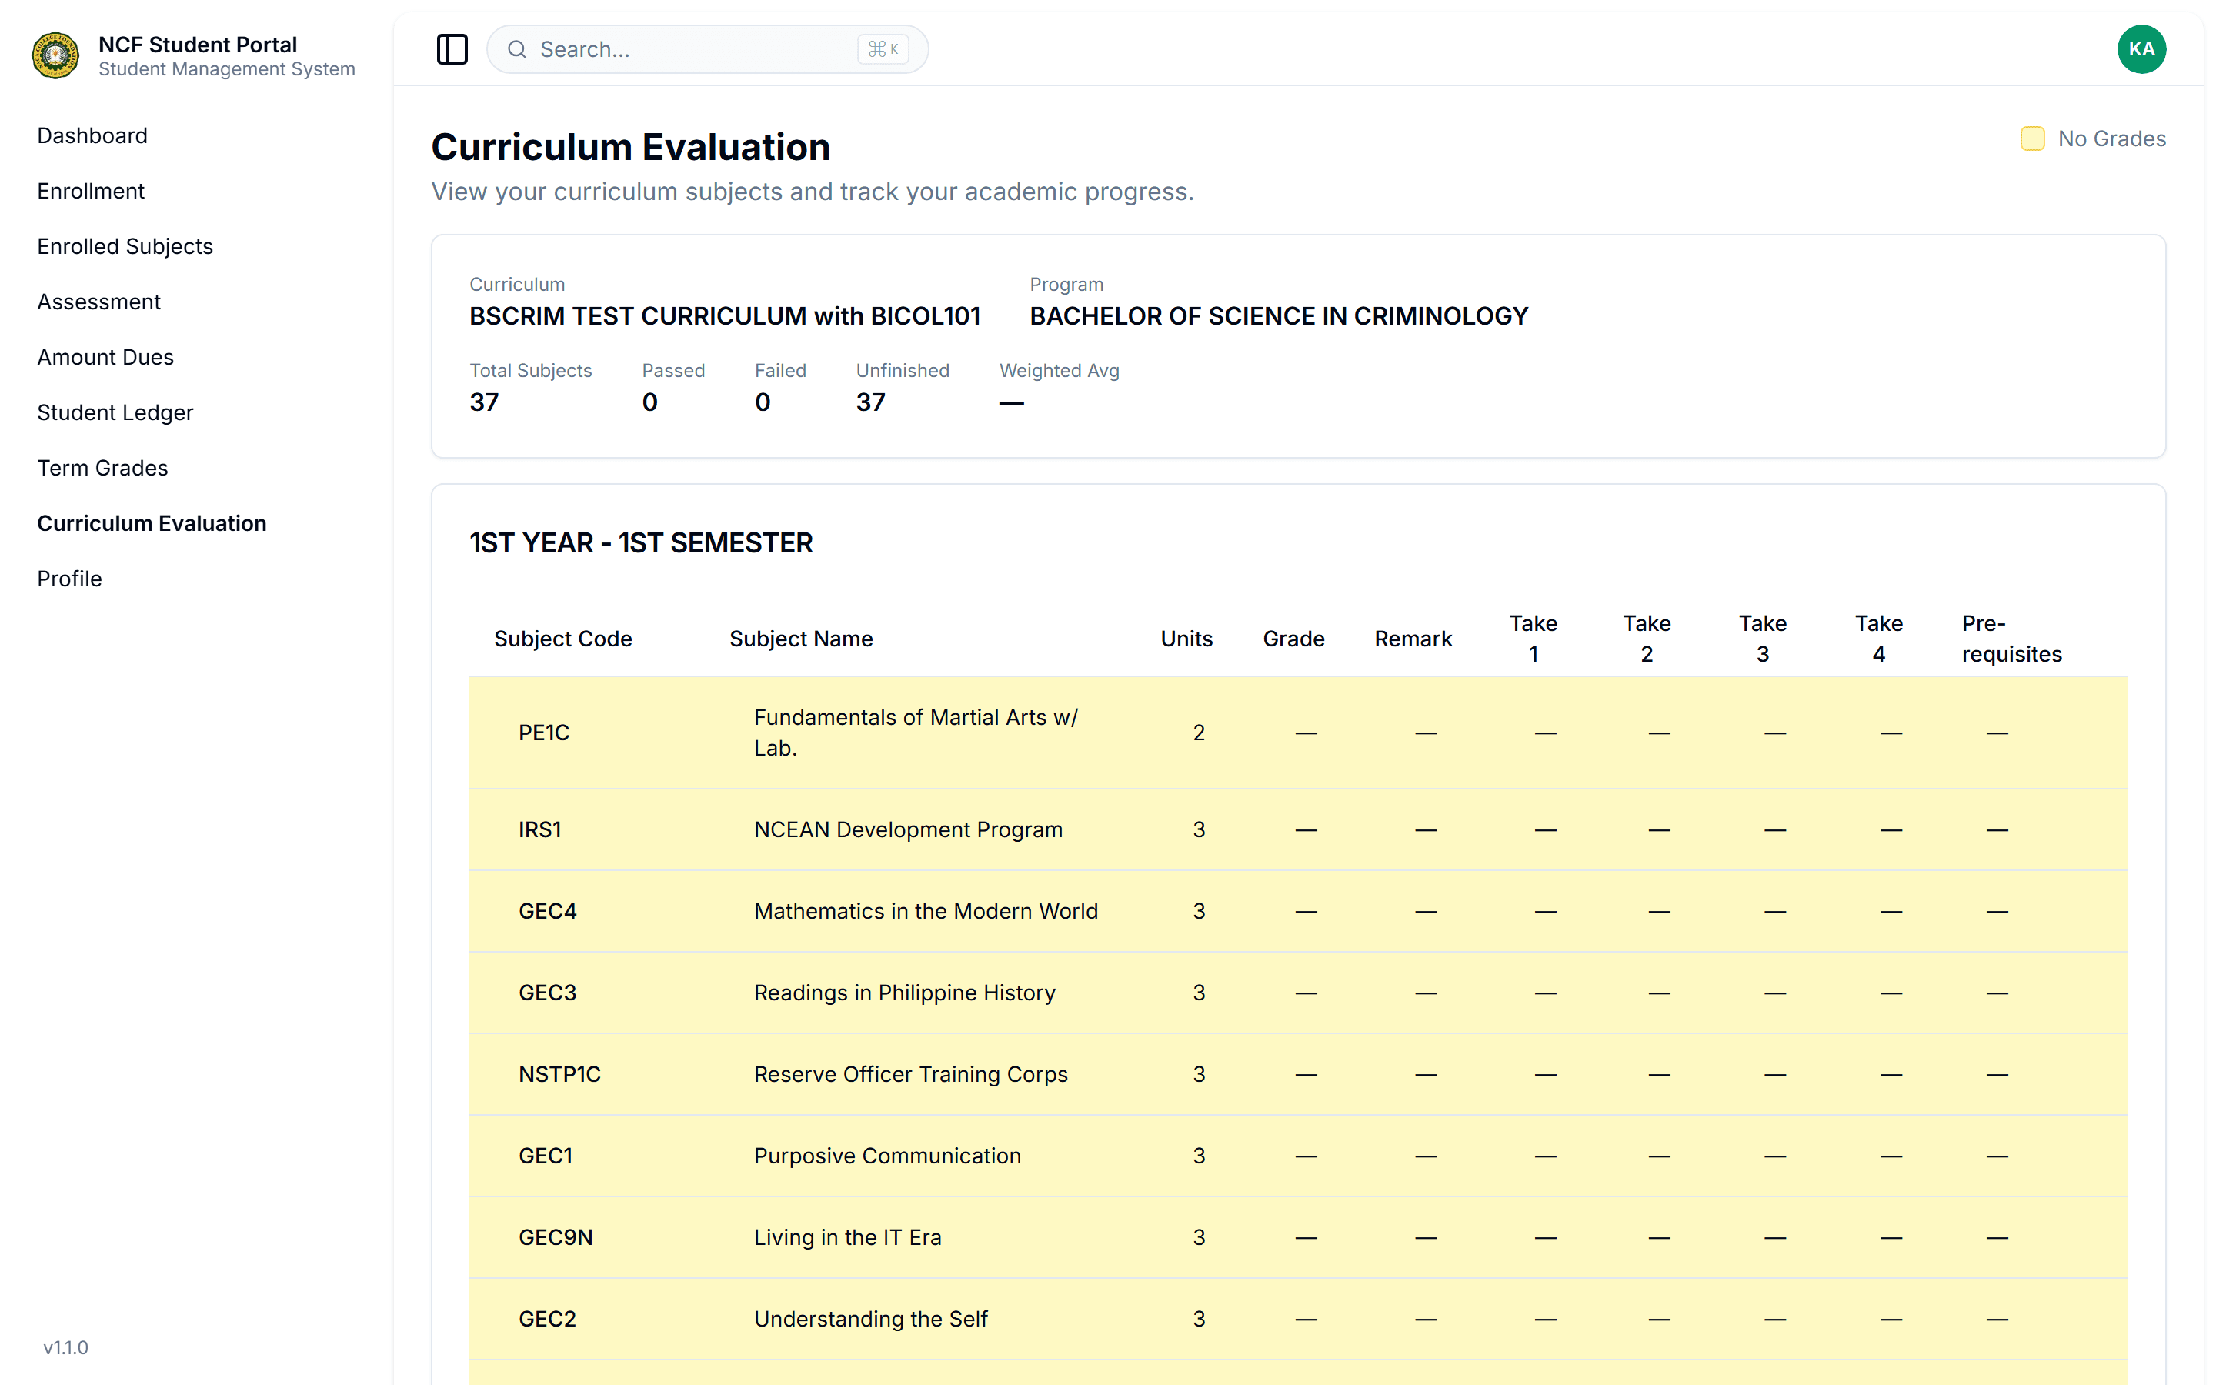Image resolution: width=2216 pixels, height=1385 pixels.
Task: Click the Take 3 column header
Action: tap(1763, 639)
